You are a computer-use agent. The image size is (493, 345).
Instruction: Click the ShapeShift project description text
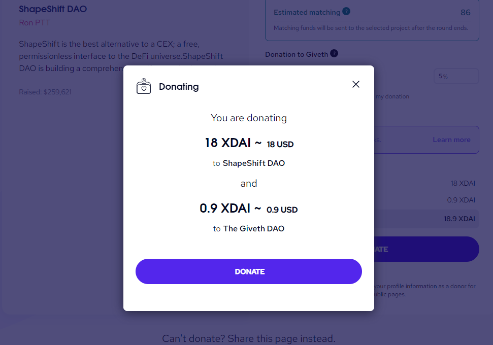click(x=121, y=56)
